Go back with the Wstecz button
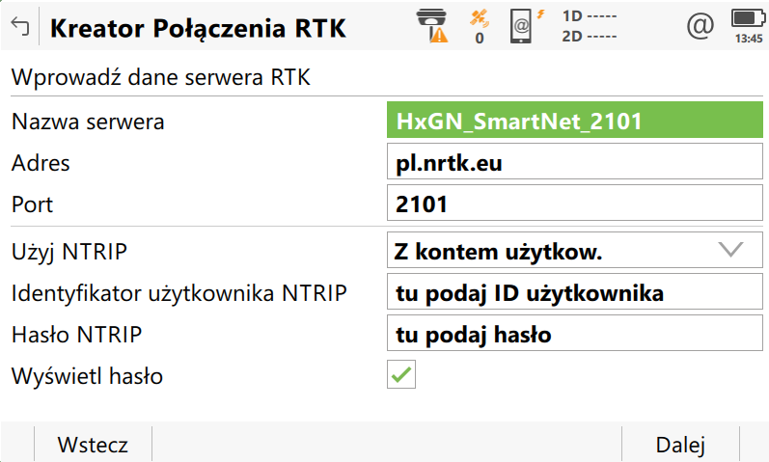Viewport: 769px width, 462px height. (x=93, y=445)
